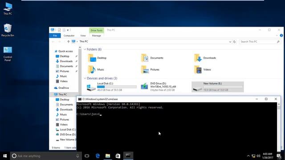Screen dimensions: 285x160
Task: Open the File tab in Explorer
Action: pos(55,36)
